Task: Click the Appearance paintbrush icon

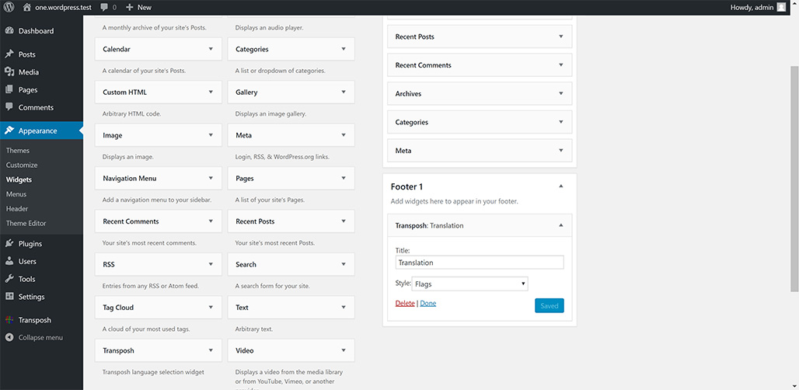Action: [9, 131]
